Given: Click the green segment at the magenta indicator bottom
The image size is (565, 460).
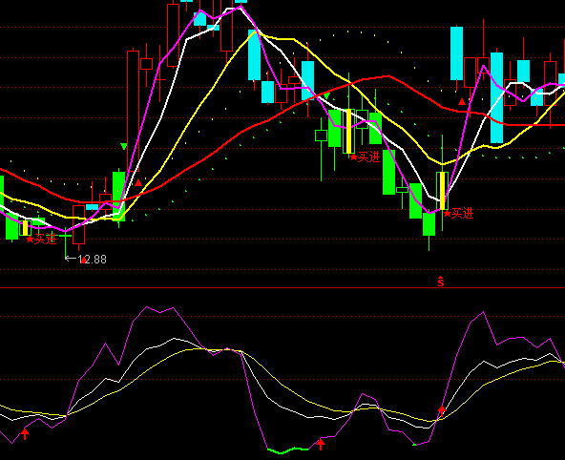Looking at the screenshot, I should [x=287, y=450].
